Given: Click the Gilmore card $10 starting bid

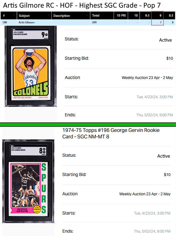Looking at the screenshot, I should click(170, 58).
